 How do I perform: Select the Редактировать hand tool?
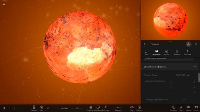pyautogui.click(x=90, y=108)
